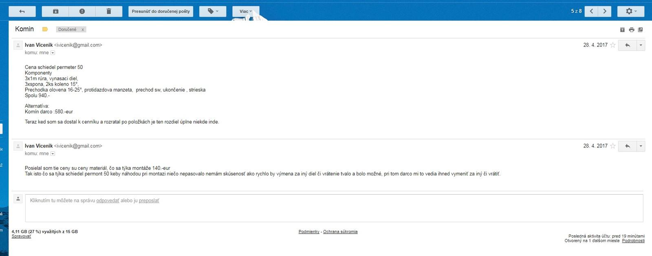
Task: Go to the next conversation
Action: click(605, 11)
